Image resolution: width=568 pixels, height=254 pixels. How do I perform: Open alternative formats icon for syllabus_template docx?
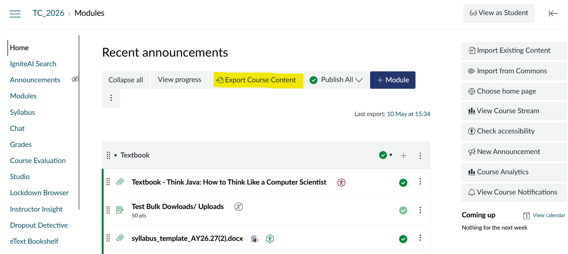click(x=255, y=239)
